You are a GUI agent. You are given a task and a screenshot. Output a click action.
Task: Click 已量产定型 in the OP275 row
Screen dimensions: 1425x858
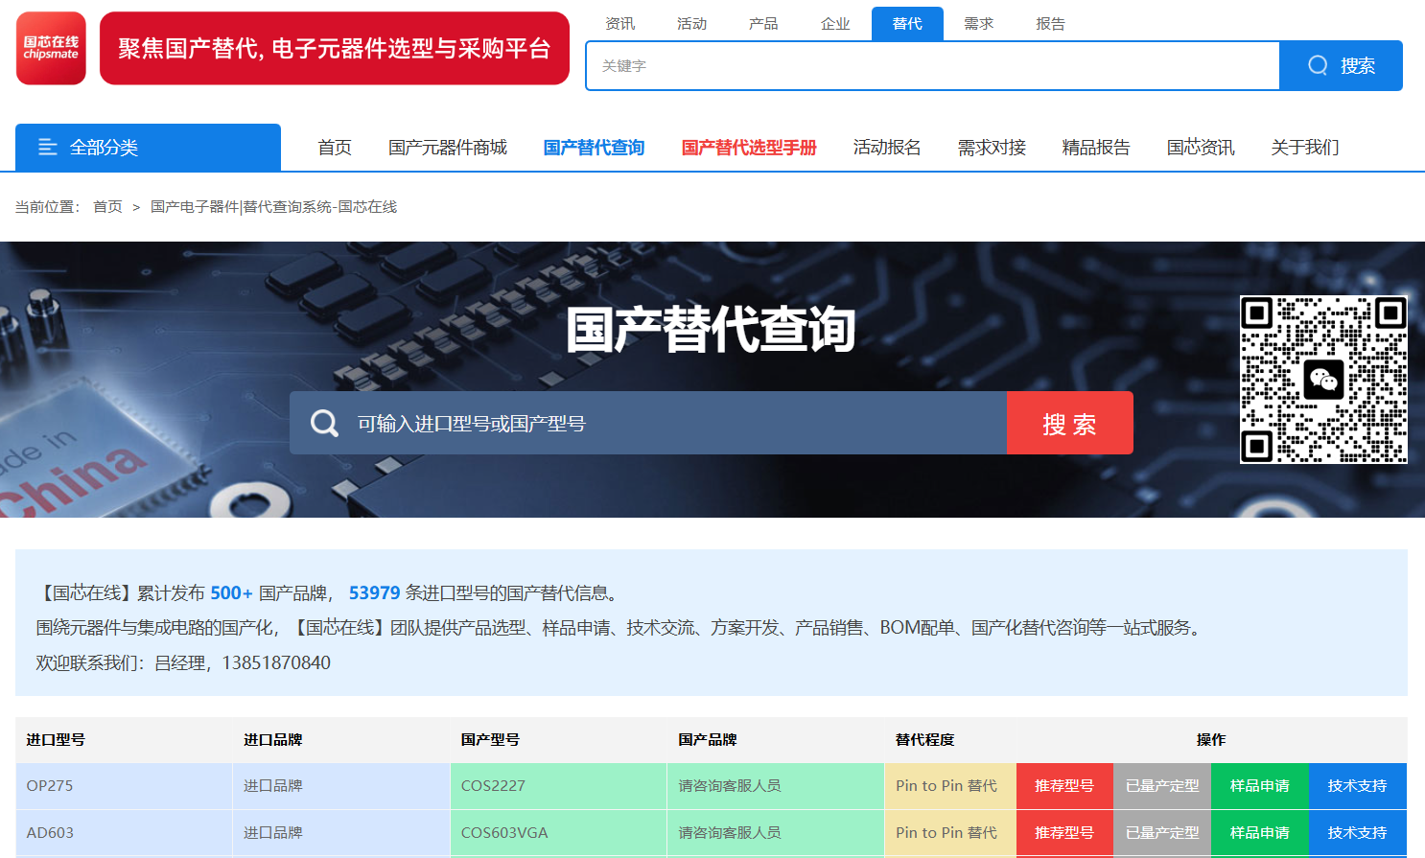pos(1162,786)
